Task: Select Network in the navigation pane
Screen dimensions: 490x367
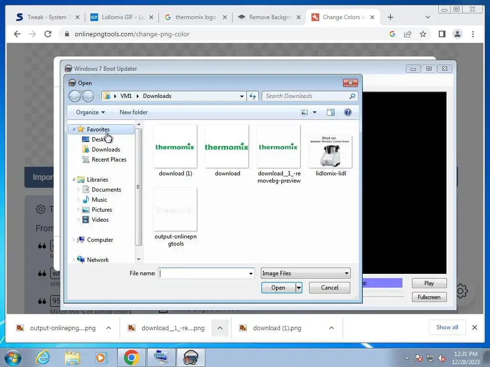Action: pyautogui.click(x=98, y=259)
